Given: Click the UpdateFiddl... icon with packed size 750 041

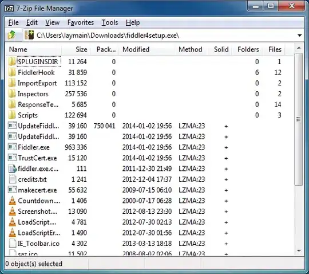Looking at the screenshot, I should click(x=12, y=126).
